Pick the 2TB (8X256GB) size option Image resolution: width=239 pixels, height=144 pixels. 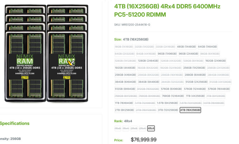(x=124, y=110)
